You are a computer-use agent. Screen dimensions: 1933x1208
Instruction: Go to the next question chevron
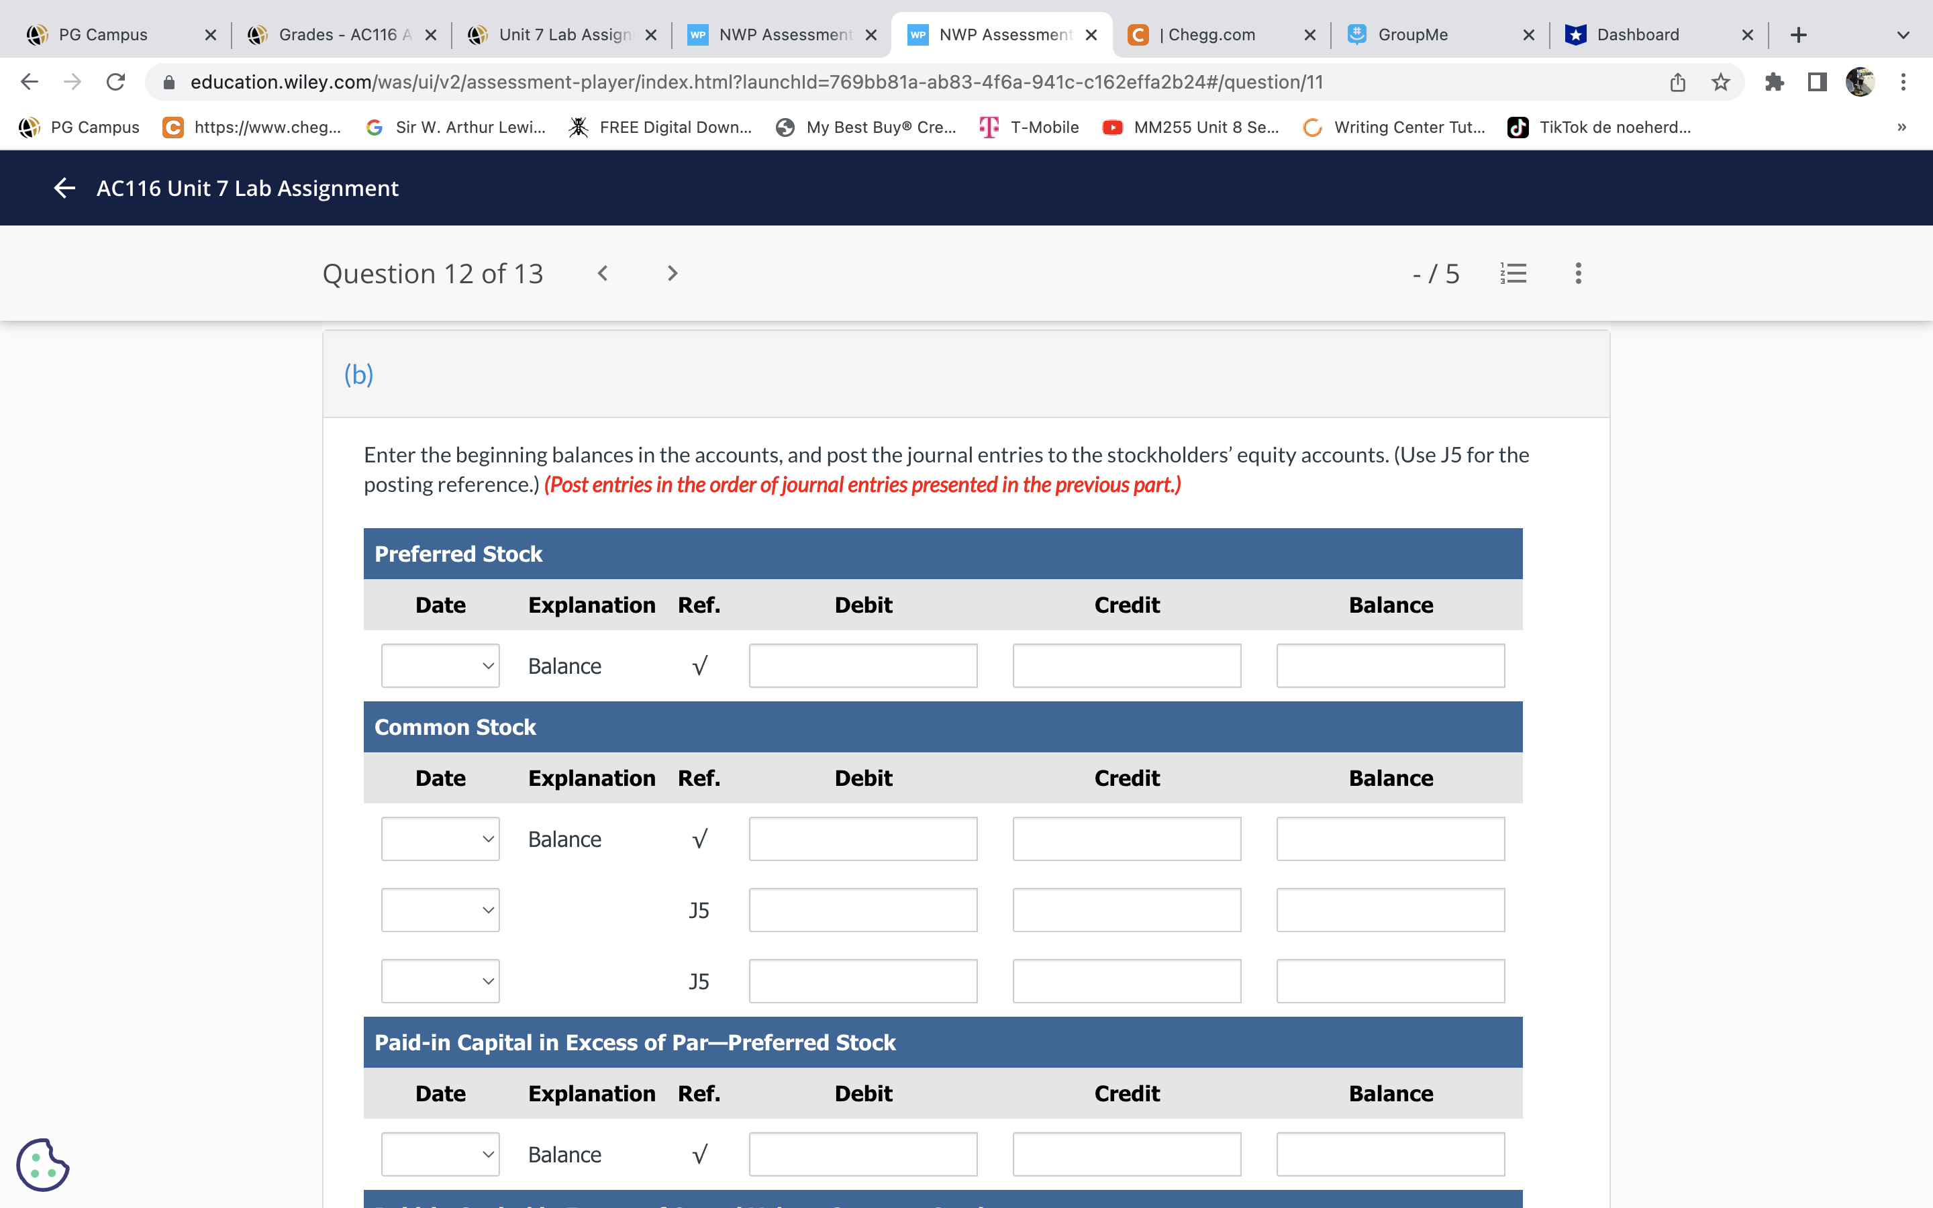tap(672, 274)
